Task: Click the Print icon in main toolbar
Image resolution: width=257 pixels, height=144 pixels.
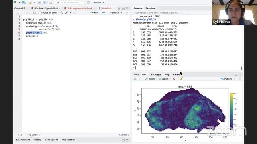Action: pos(51,2)
